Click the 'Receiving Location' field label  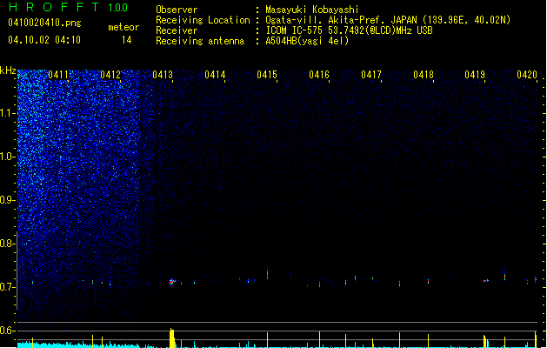(x=203, y=20)
